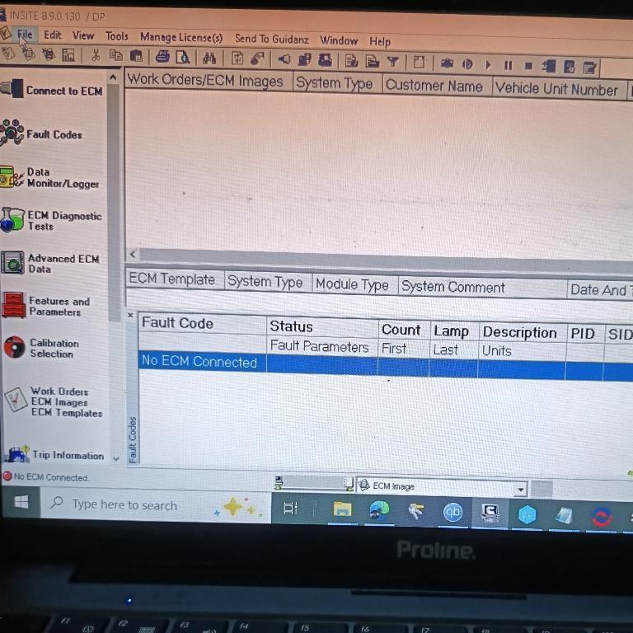Click the refresh document toolbar icon
The image size is (633, 633).
(237, 59)
